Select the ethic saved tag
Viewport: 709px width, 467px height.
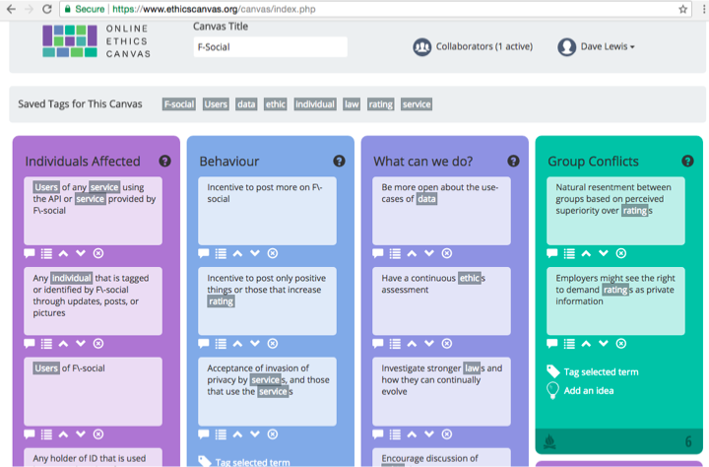[276, 104]
